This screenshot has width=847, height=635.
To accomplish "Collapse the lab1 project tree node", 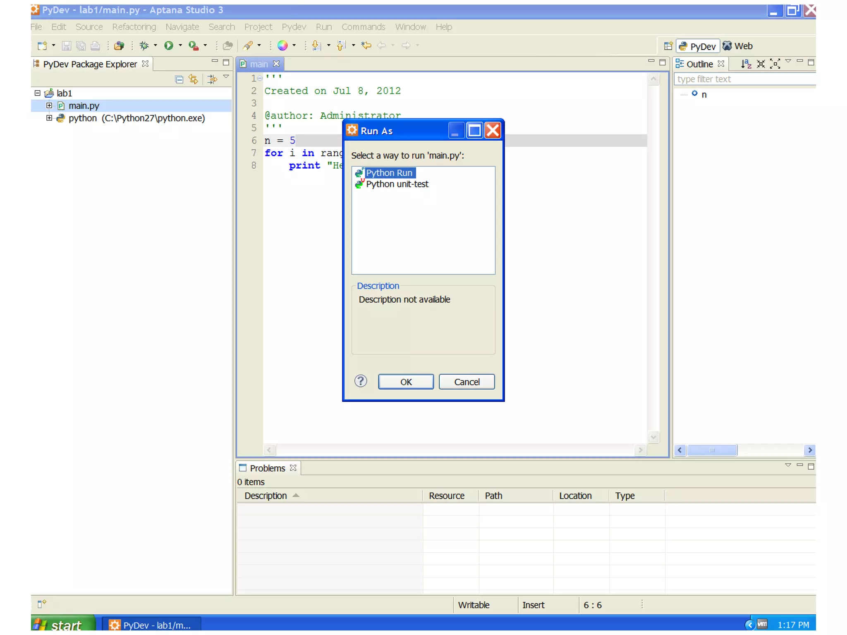I will click(x=37, y=93).
